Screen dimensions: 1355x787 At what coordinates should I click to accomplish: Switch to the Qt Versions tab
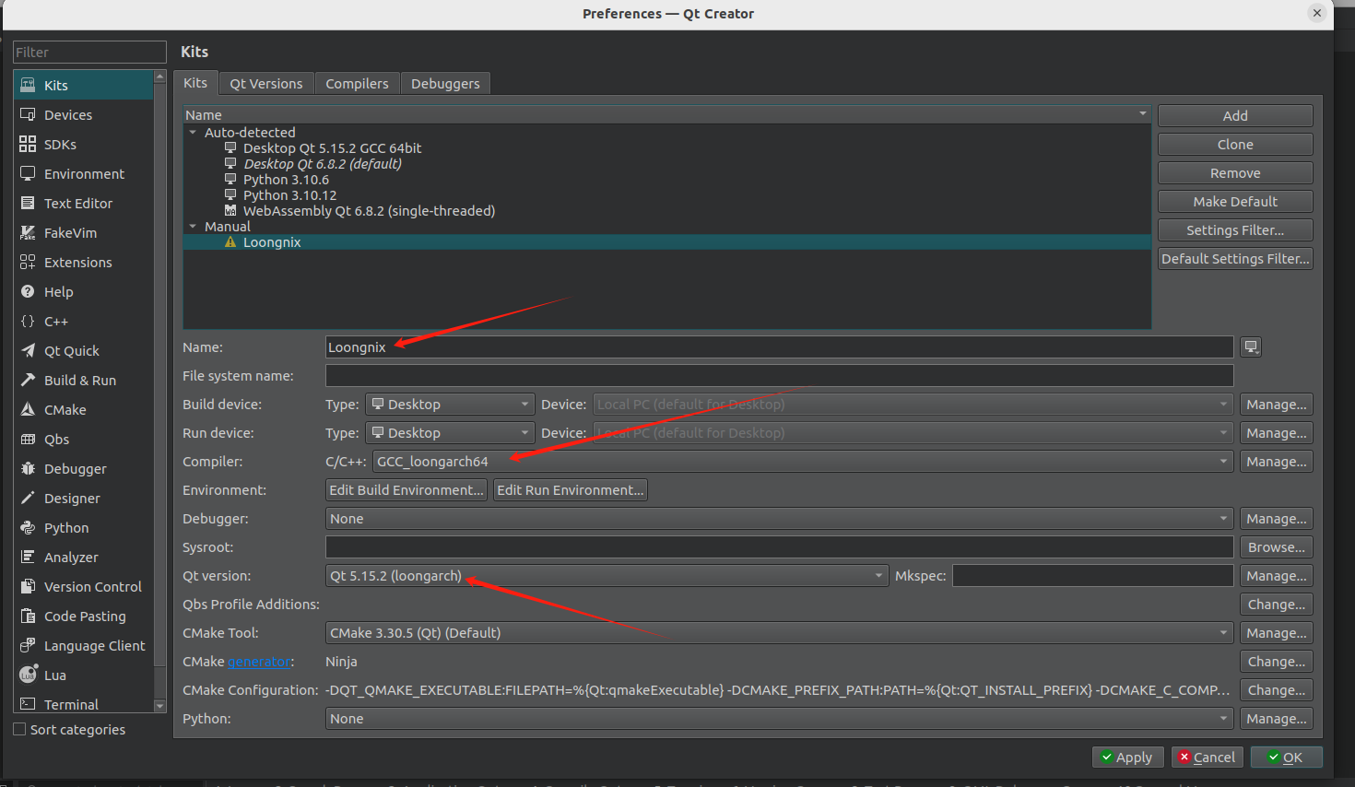pos(266,84)
